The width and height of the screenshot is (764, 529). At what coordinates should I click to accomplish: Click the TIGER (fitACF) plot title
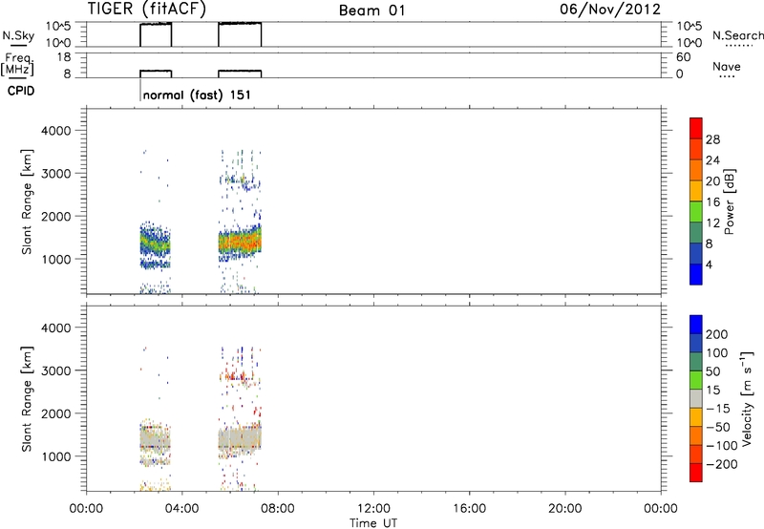(147, 9)
